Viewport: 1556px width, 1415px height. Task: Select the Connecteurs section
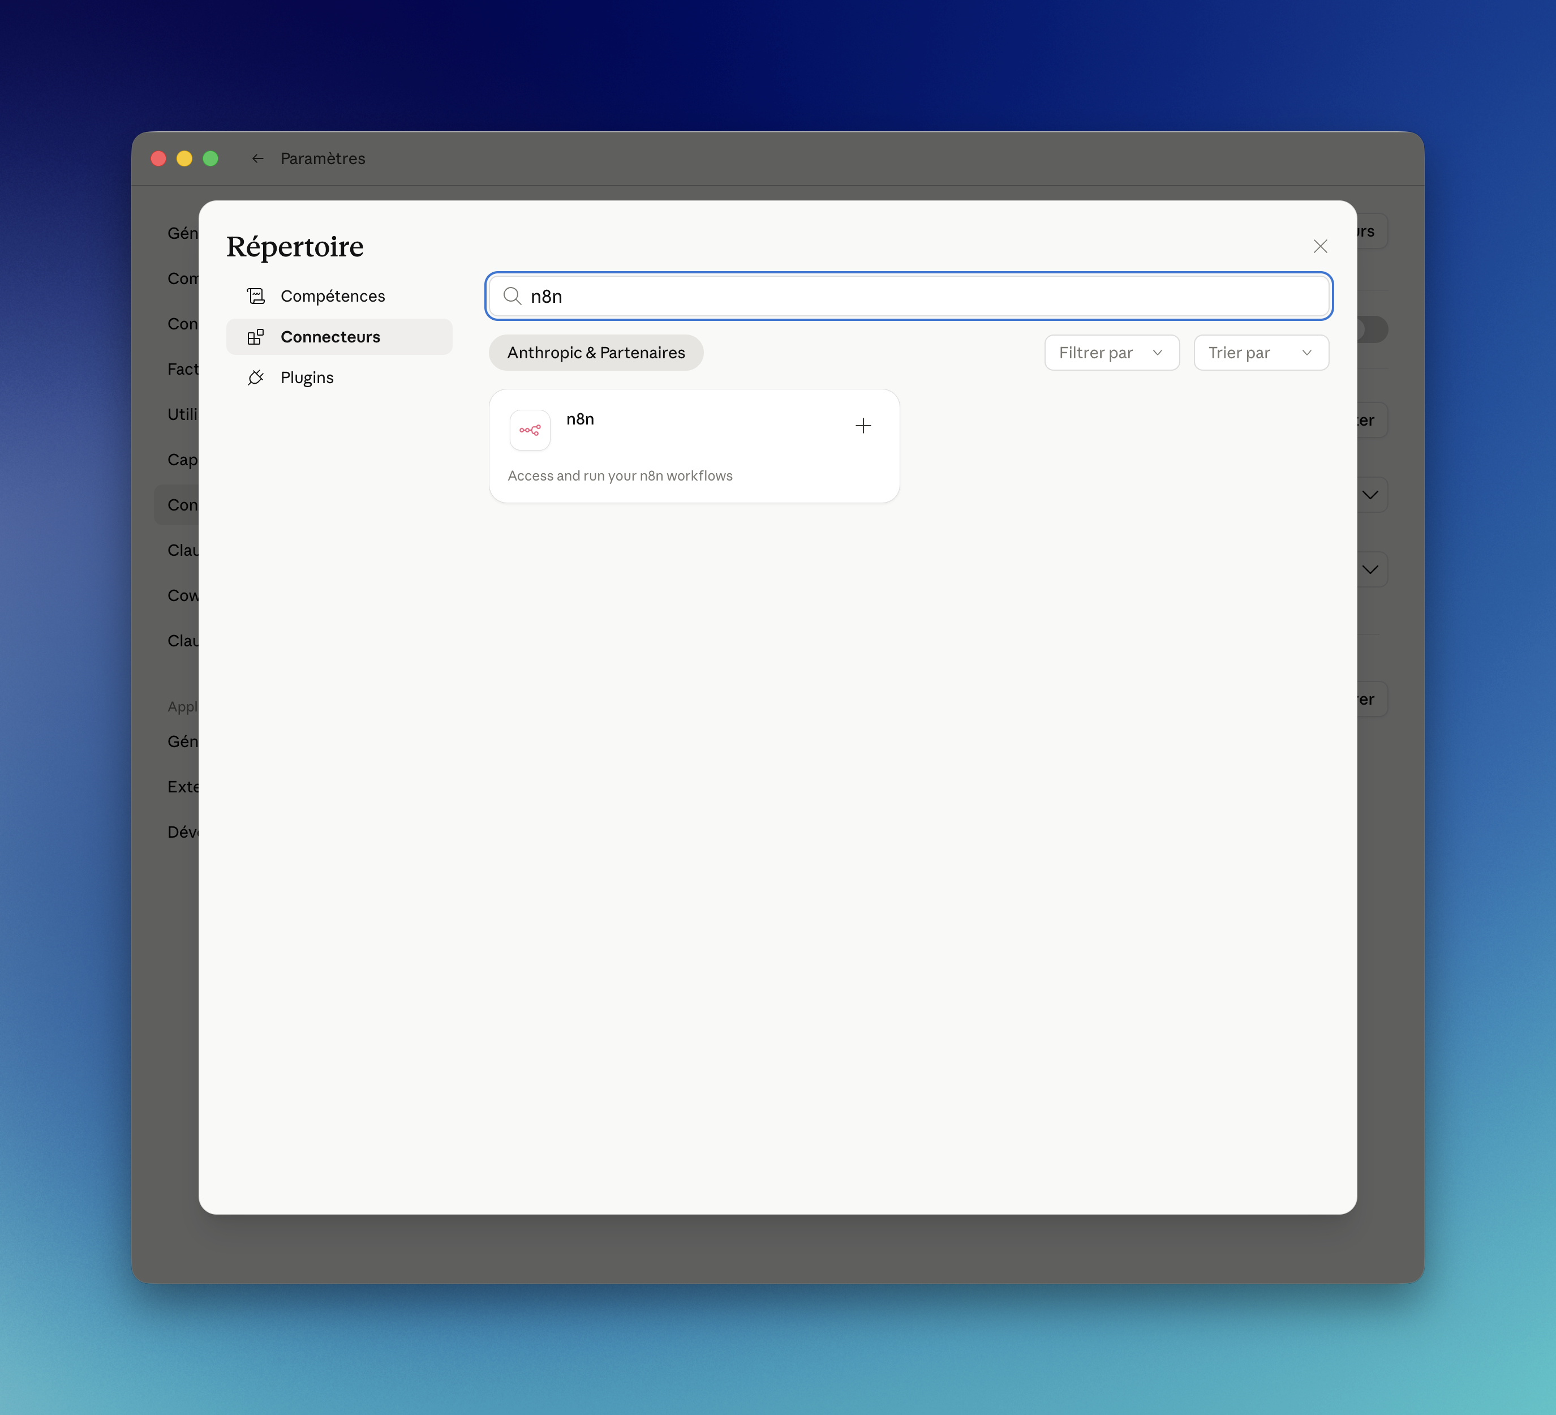(x=339, y=337)
